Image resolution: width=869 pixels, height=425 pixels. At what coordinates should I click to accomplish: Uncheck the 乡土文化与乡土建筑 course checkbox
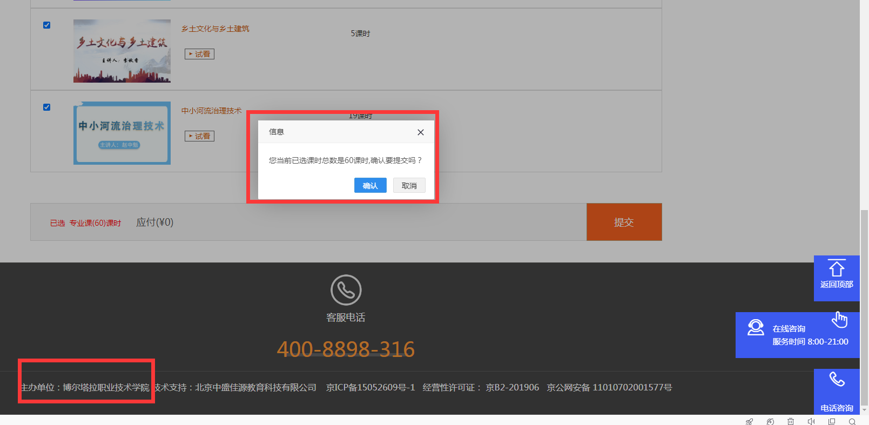(47, 25)
